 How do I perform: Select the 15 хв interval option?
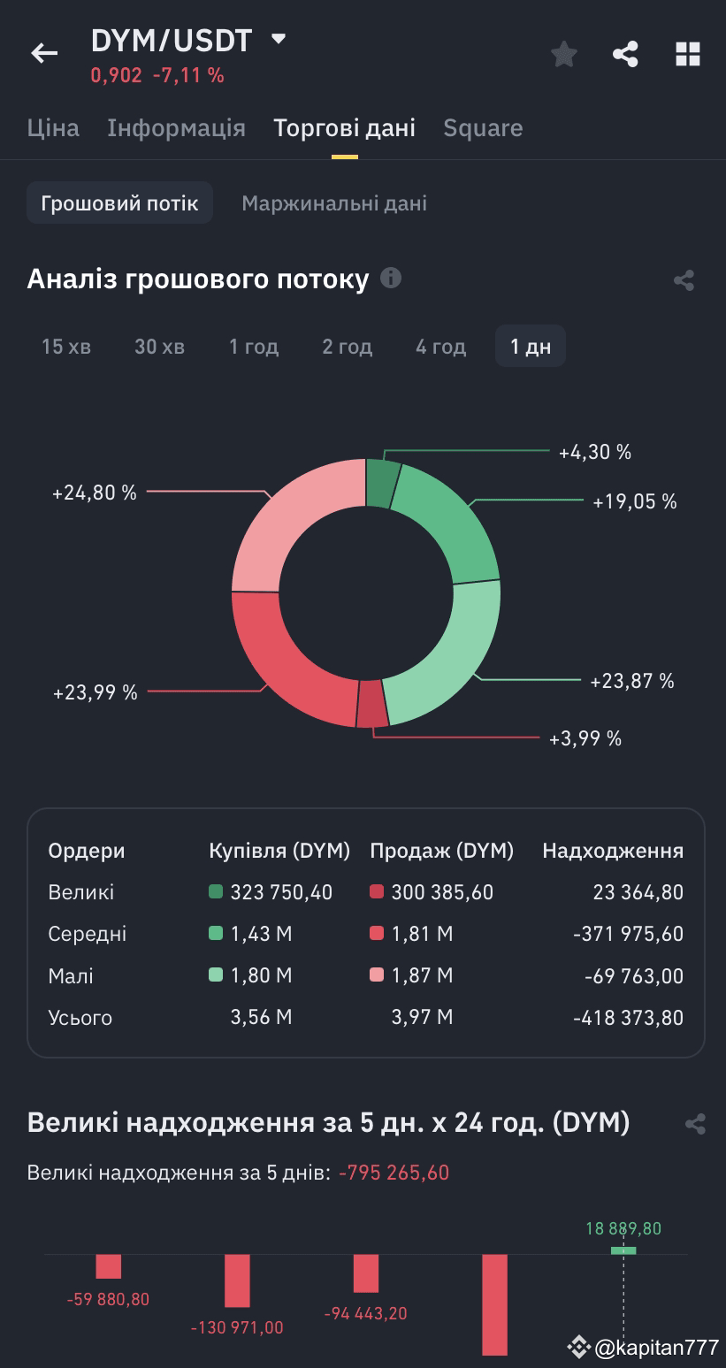coord(65,346)
